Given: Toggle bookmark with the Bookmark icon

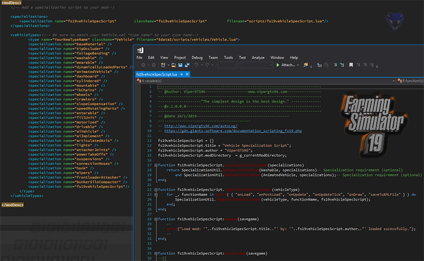Looking at the screenshot, I should (351, 65).
